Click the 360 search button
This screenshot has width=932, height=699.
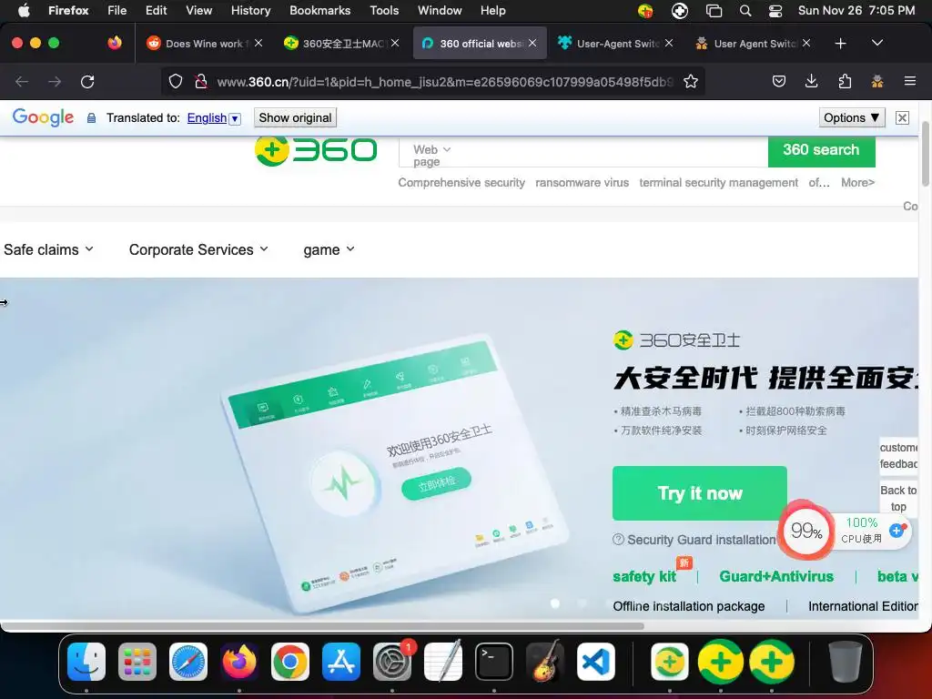point(821,150)
